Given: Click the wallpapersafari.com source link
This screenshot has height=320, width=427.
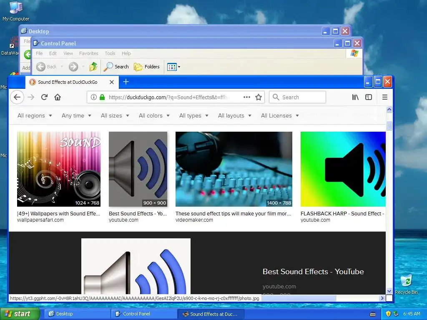Looking at the screenshot, I should click(40, 220).
